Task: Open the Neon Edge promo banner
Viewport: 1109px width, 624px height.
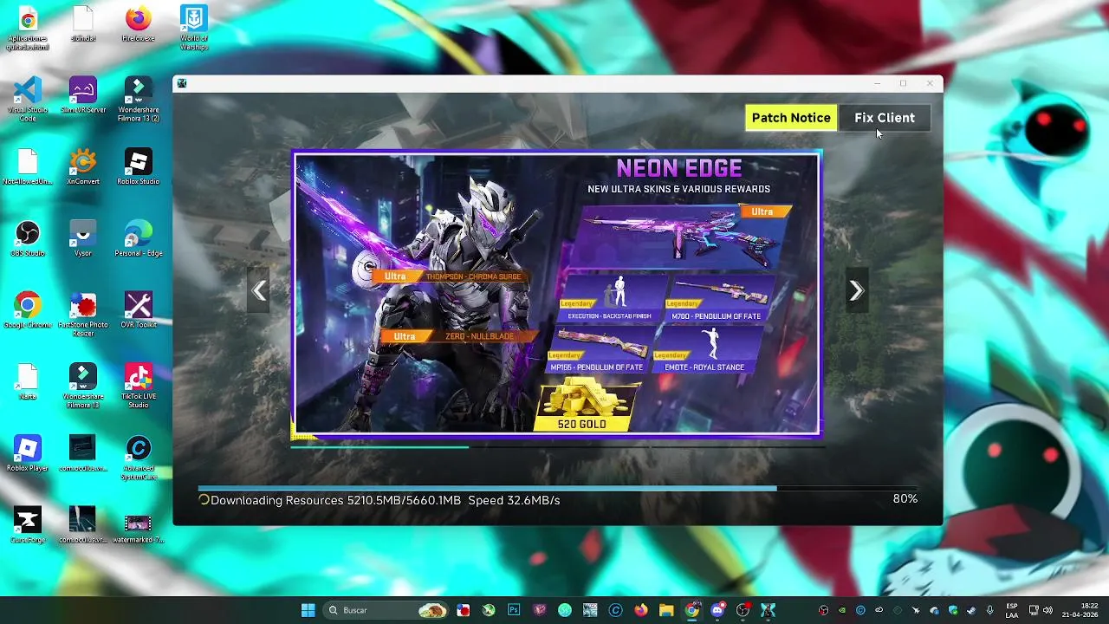Action: click(x=556, y=293)
